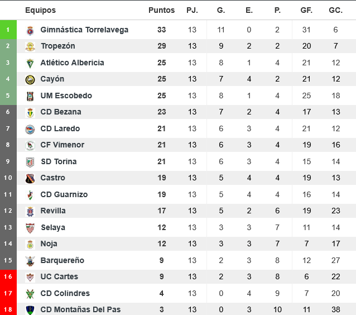Click the green position 1 cell
Viewport: 356px width, 315px height.
click(x=8, y=30)
